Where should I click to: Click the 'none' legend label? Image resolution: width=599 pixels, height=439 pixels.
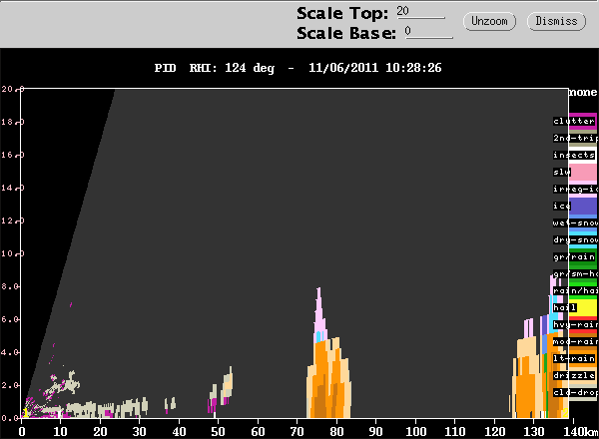point(583,92)
